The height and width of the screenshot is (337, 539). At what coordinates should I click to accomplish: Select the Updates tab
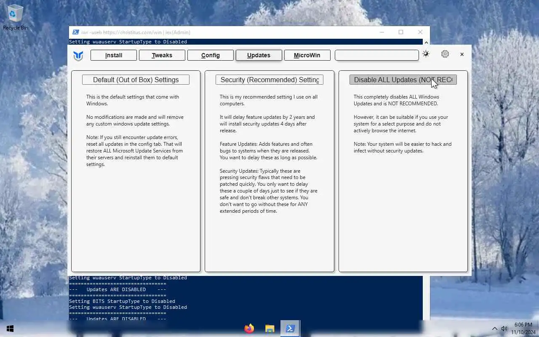pos(259,55)
